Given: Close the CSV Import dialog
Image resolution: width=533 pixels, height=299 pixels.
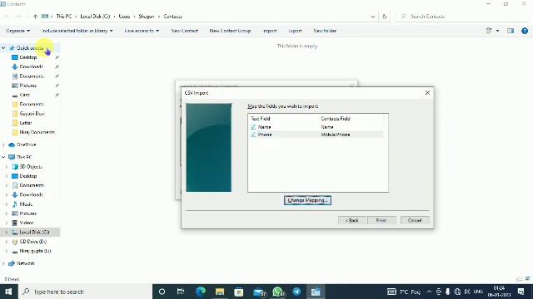Looking at the screenshot, I should click(427, 92).
